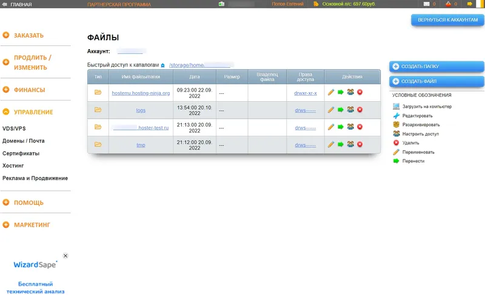Expand the ПОМОЩЬ sidebar section
This screenshot has width=485, height=295.
click(6, 202)
